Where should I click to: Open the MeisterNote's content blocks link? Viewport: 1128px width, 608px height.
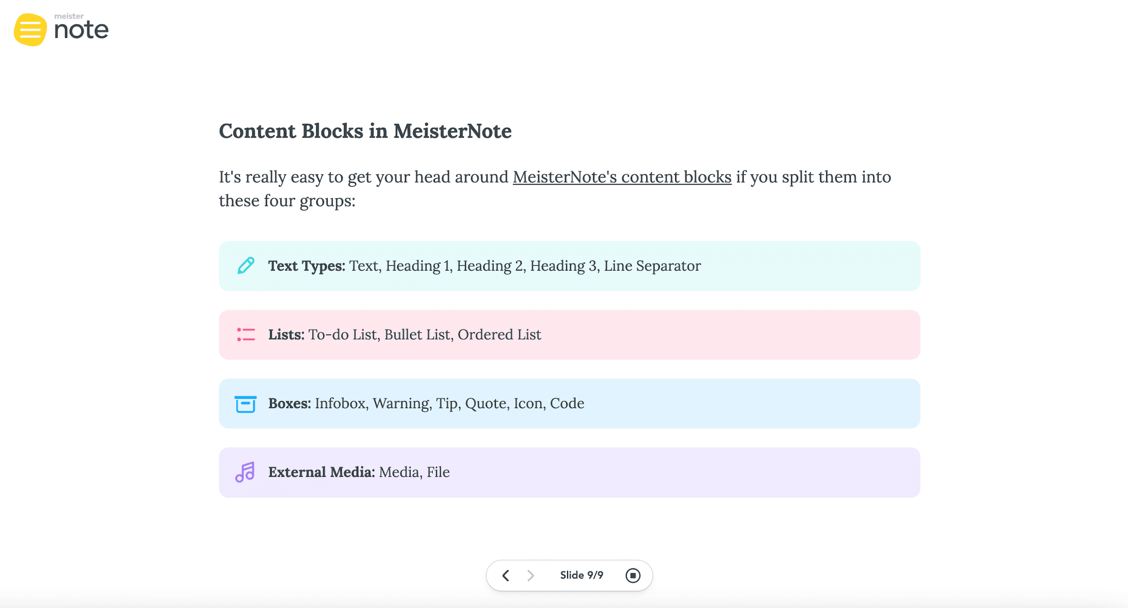coord(622,177)
